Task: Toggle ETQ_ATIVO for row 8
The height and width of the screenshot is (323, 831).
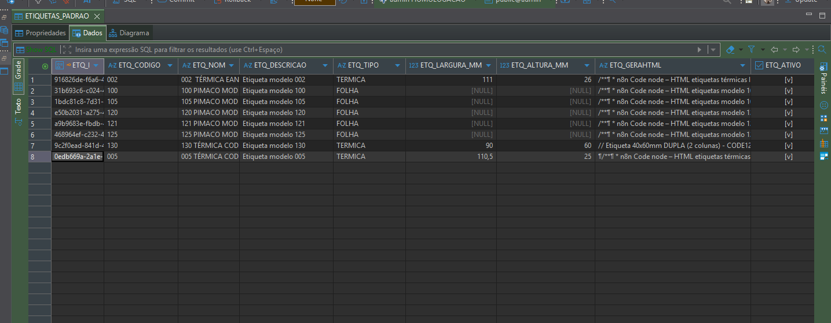Action: click(788, 157)
